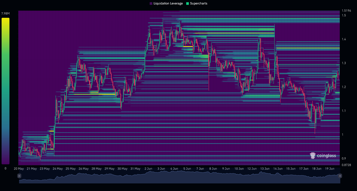
Task: Click the 23 May date label
Action: [45, 169]
